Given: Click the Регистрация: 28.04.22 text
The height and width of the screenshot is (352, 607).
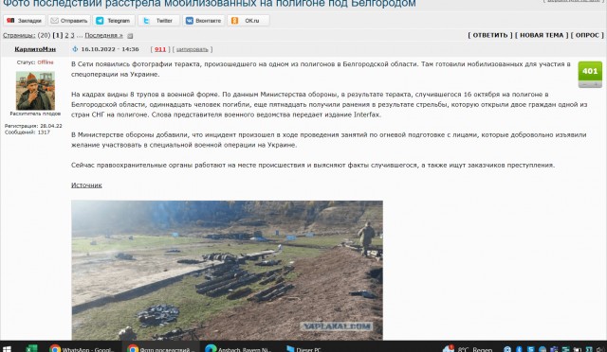Looking at the screenshot, I should tap(33, 126).
